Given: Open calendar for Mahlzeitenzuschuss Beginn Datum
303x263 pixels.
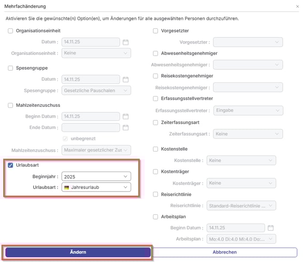Looking at the screenshot, I should coord(126,116).
